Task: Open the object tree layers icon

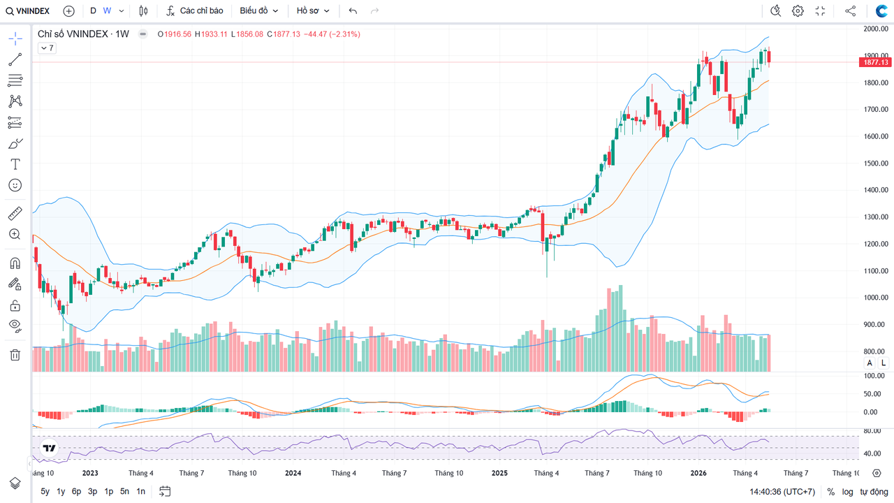Action: click(15, 483)
